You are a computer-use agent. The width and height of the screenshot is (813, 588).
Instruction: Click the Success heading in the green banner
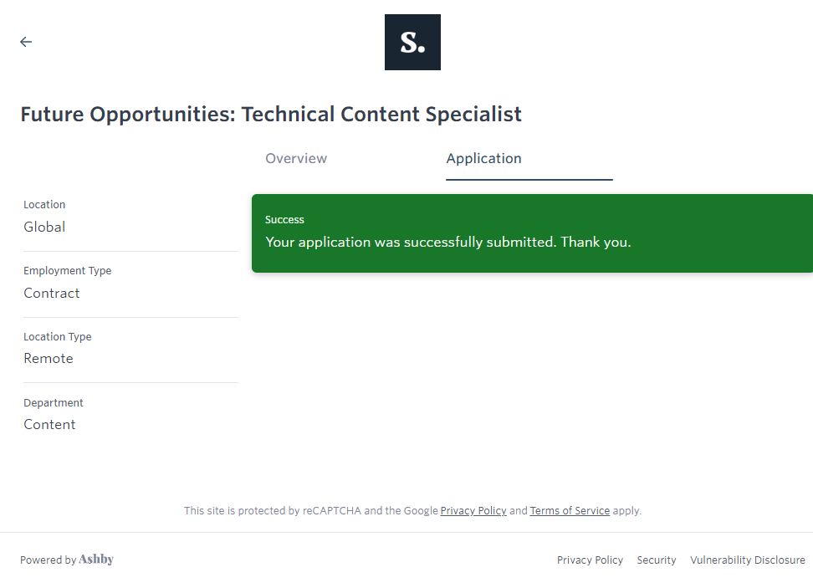(x=284, y=219)
